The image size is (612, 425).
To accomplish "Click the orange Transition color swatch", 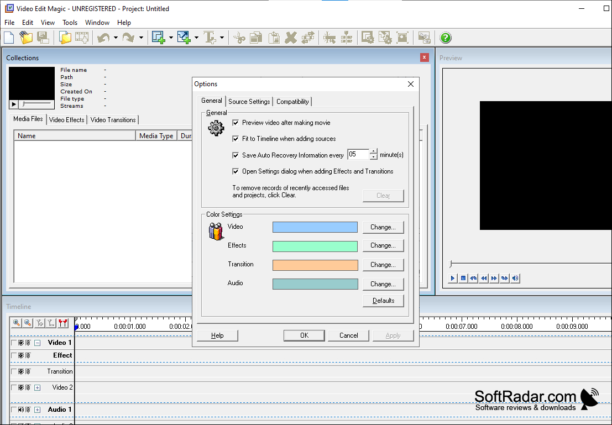I will tap(315, 265).
